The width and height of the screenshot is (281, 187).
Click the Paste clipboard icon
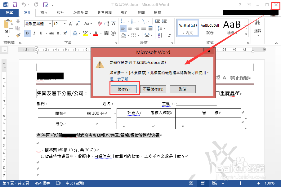8,24
